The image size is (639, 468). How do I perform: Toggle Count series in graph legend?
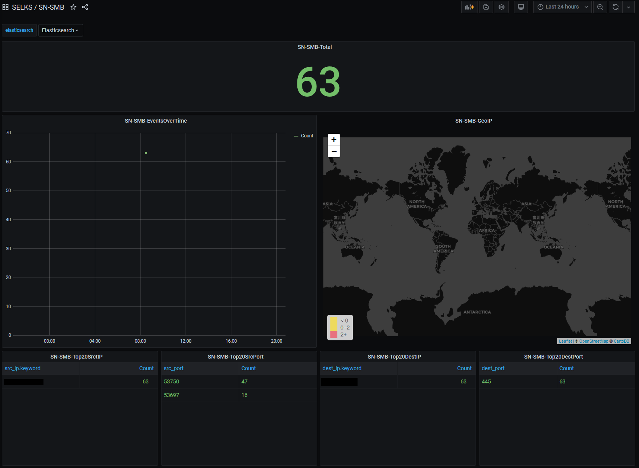(307, 136)
